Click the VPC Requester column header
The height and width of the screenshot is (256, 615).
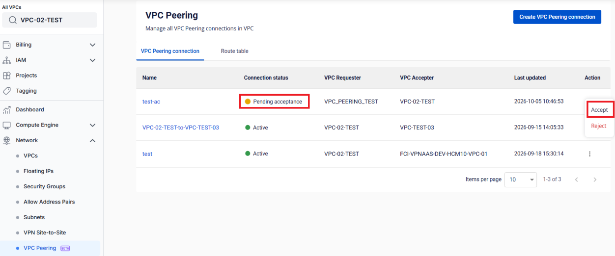pyautogui.click(x=342, y=78)
